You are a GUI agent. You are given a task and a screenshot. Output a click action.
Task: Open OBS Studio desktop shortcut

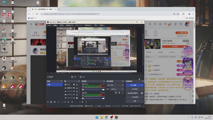click(4, 50)
